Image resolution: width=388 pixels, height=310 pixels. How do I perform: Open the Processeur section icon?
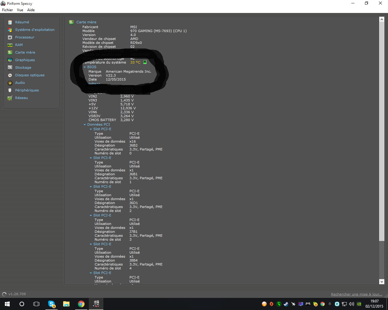click(x=10, y=37)
